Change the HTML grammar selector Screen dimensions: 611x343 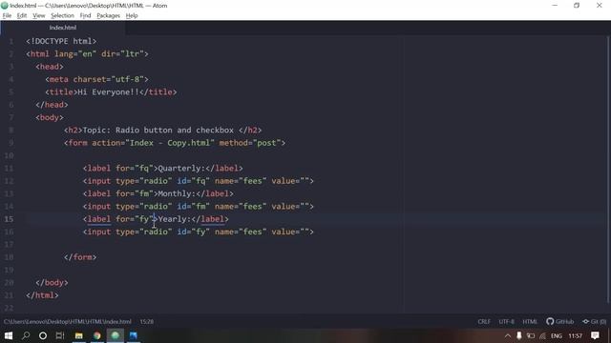[530, 322]
